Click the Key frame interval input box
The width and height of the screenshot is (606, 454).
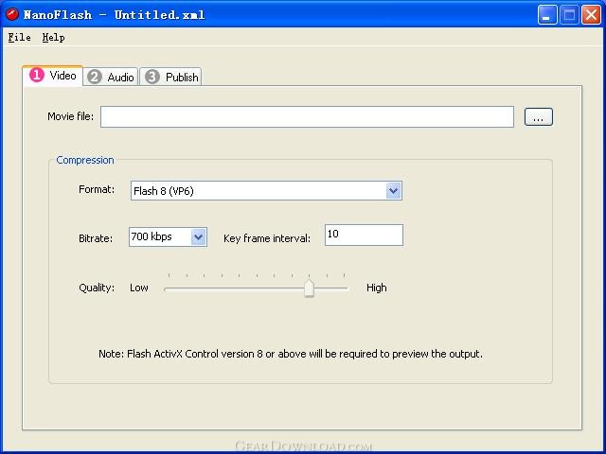pos(364,235)
